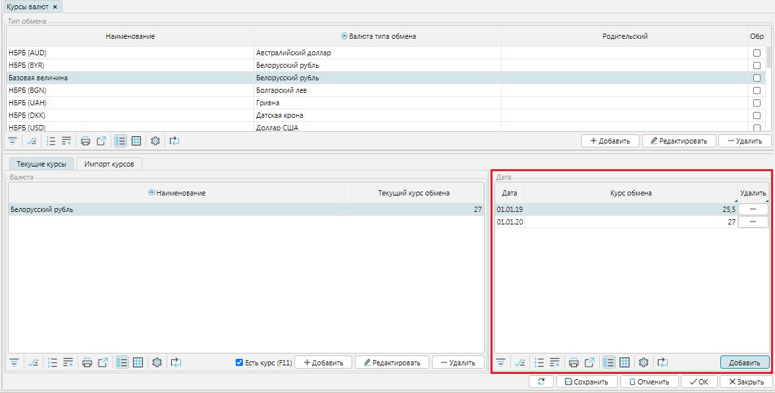The image size is (775, 393).
Task: Open settings gear in Тип обмена toolbar
Action: [156, 141]
